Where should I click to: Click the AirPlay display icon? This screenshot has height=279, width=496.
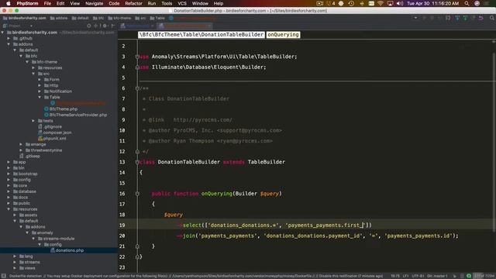391,3
